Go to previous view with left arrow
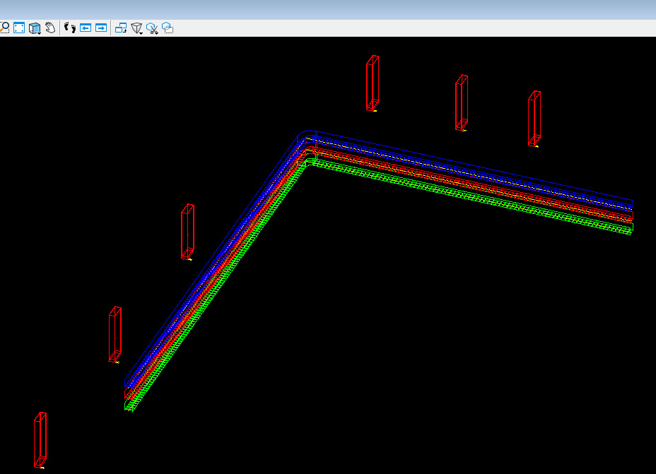Viewport: 656px width, 474px height. [86, 28]
